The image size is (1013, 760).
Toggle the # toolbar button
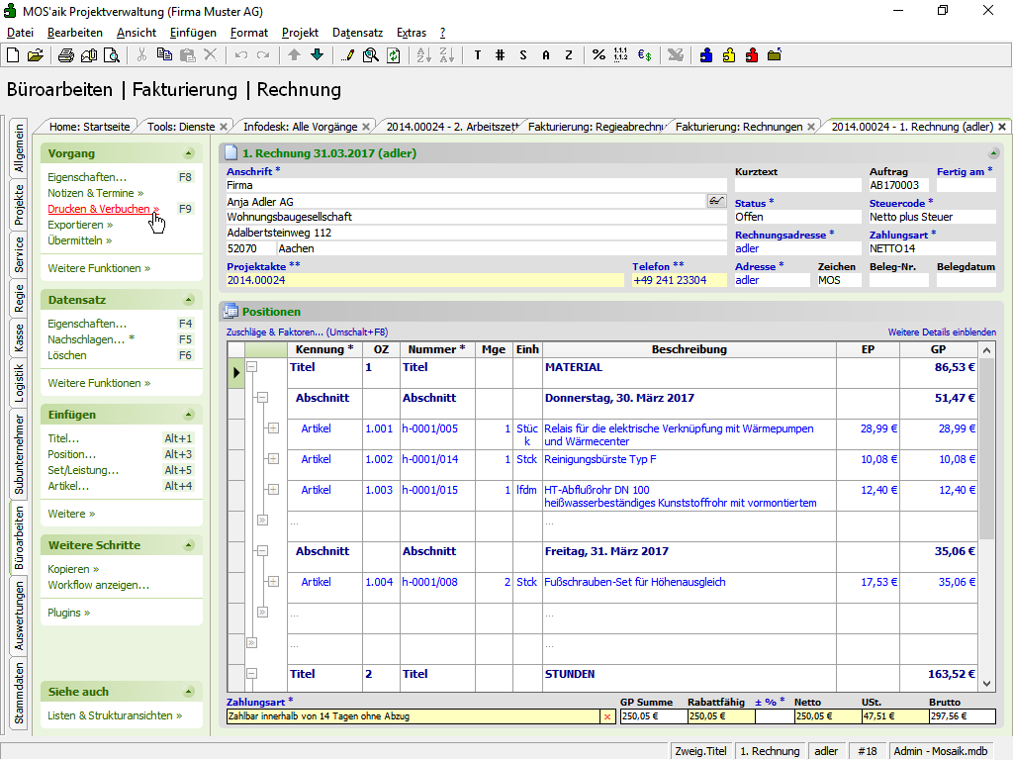pos(500,55)
